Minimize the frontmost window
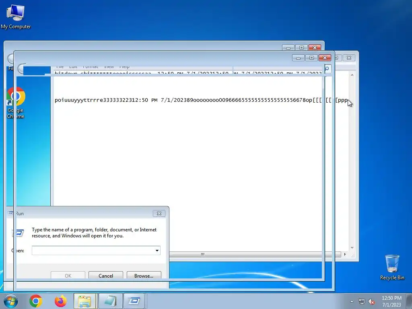Viewport: 412px width, 309px height. pyautogui.click(x=298, y=58)
